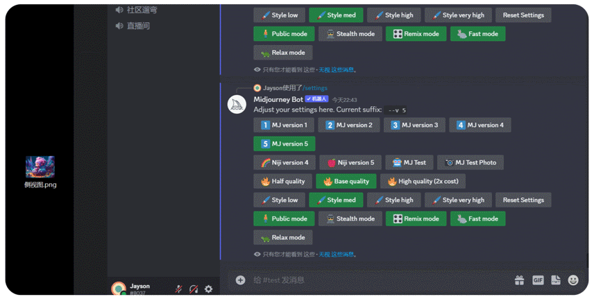
Task: Click the 今天22:43 message timestamp
Action: (x=344, y=100)
